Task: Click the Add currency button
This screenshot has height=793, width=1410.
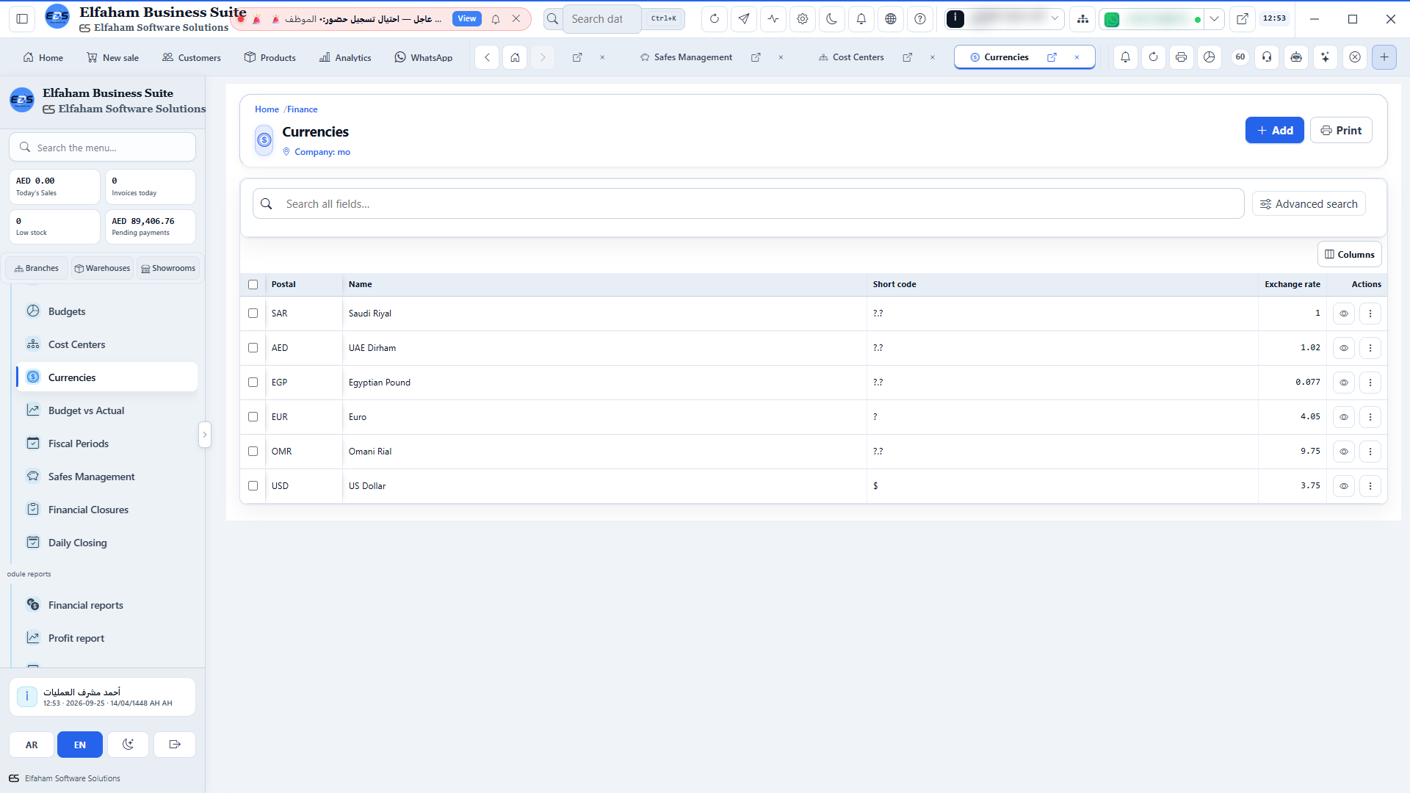Action: (x=1274, y=130)
